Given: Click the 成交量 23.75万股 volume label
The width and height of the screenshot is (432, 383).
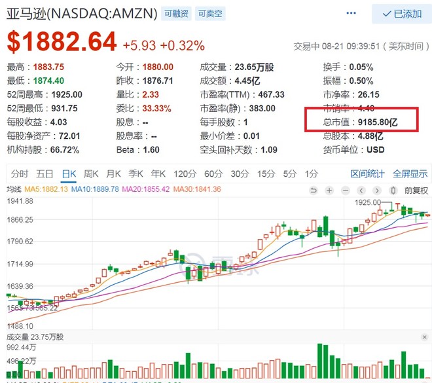Looking at the screenshot, I should click(x=35, y=337).
